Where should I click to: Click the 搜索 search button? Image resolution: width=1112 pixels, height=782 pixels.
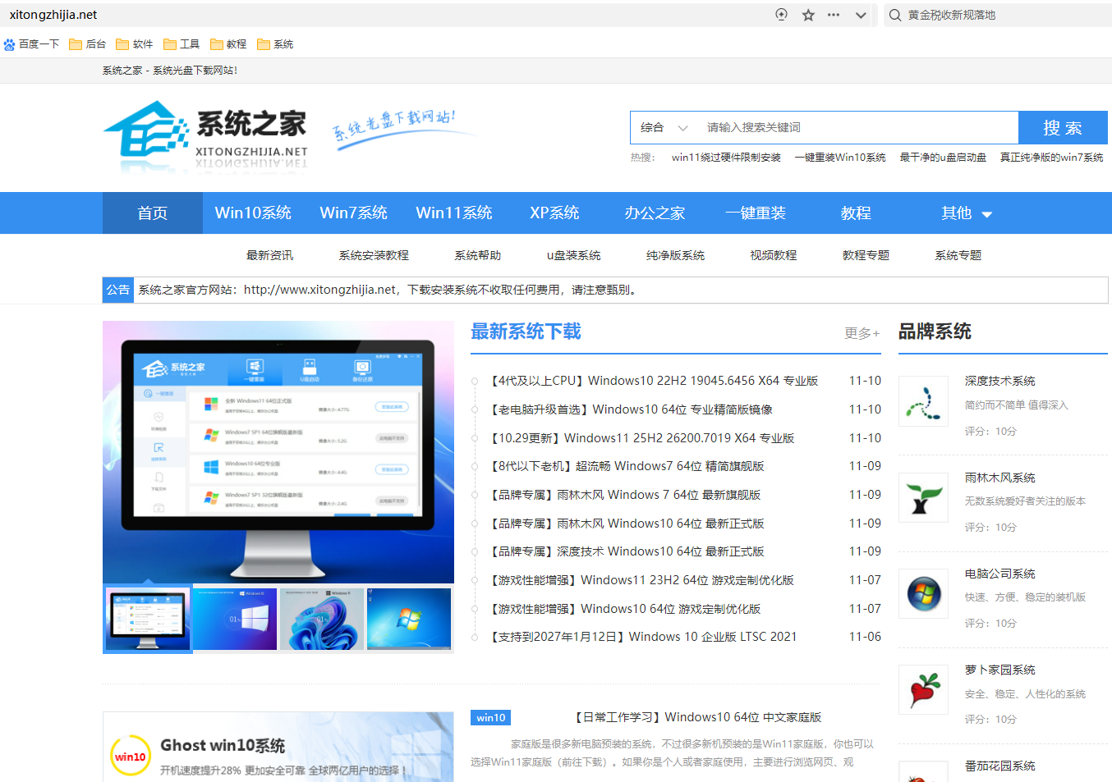coord(1064,127)
